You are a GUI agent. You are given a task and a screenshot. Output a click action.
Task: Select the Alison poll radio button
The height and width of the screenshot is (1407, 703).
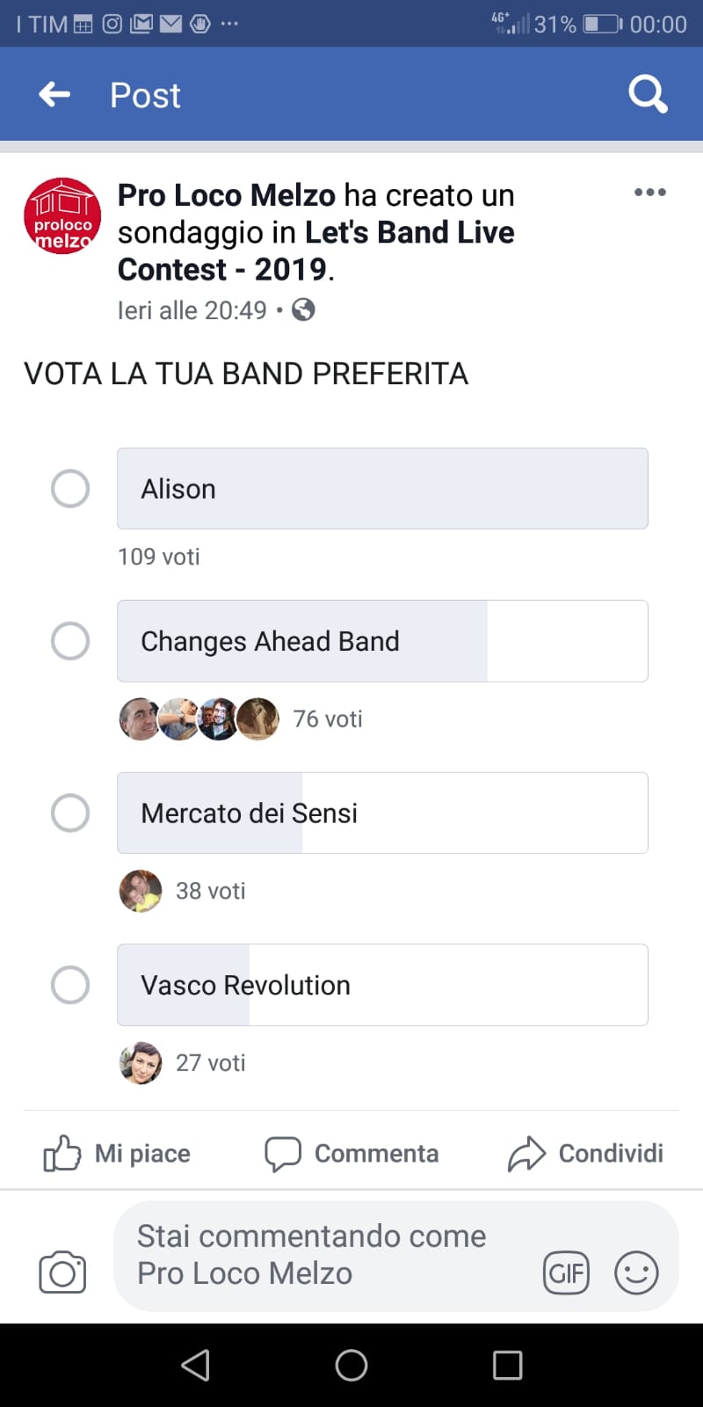click(x=70, y=489)
